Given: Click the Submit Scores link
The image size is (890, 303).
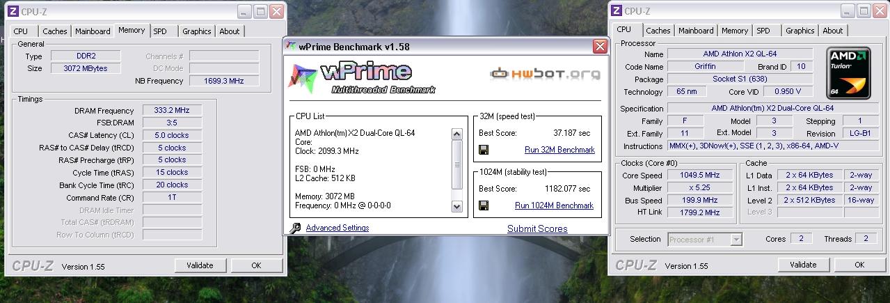Looking at the screenshot, I should pos(537,228).
